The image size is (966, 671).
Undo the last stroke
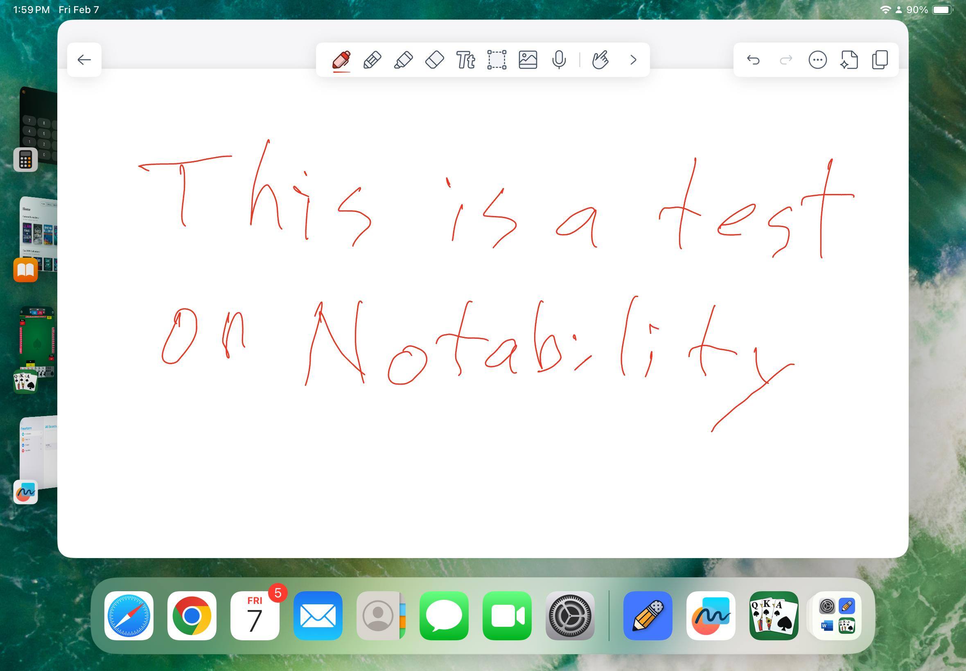point(753,60)
